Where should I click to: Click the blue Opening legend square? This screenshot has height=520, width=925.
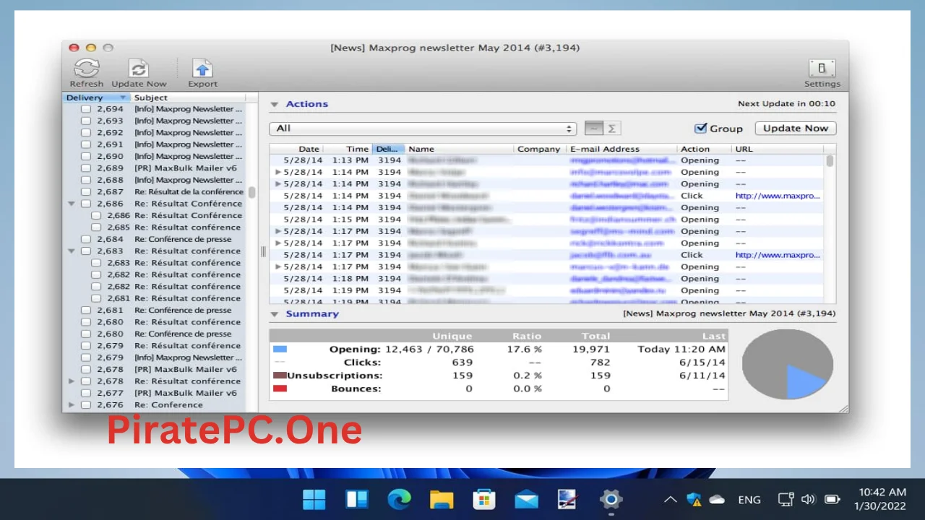280,349
